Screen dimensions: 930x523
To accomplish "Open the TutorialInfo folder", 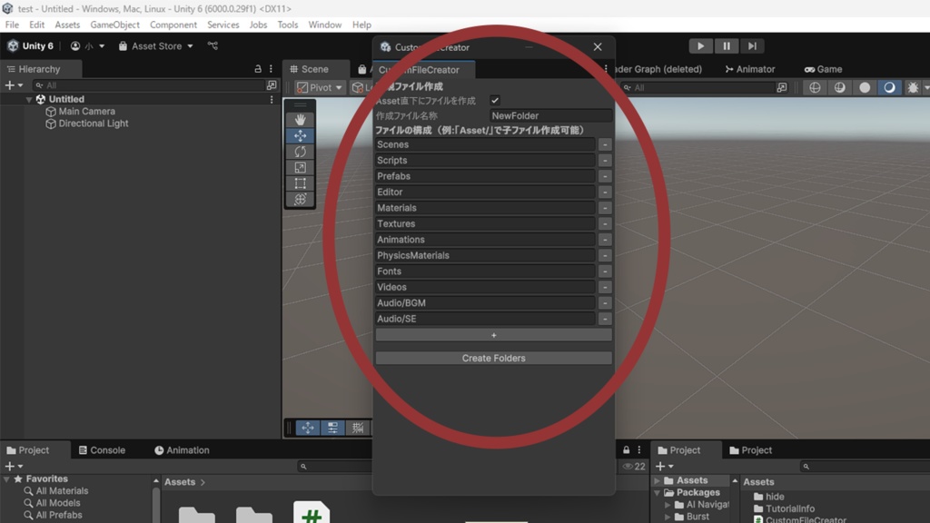I will pyautogui.click(x=784, y=508).
